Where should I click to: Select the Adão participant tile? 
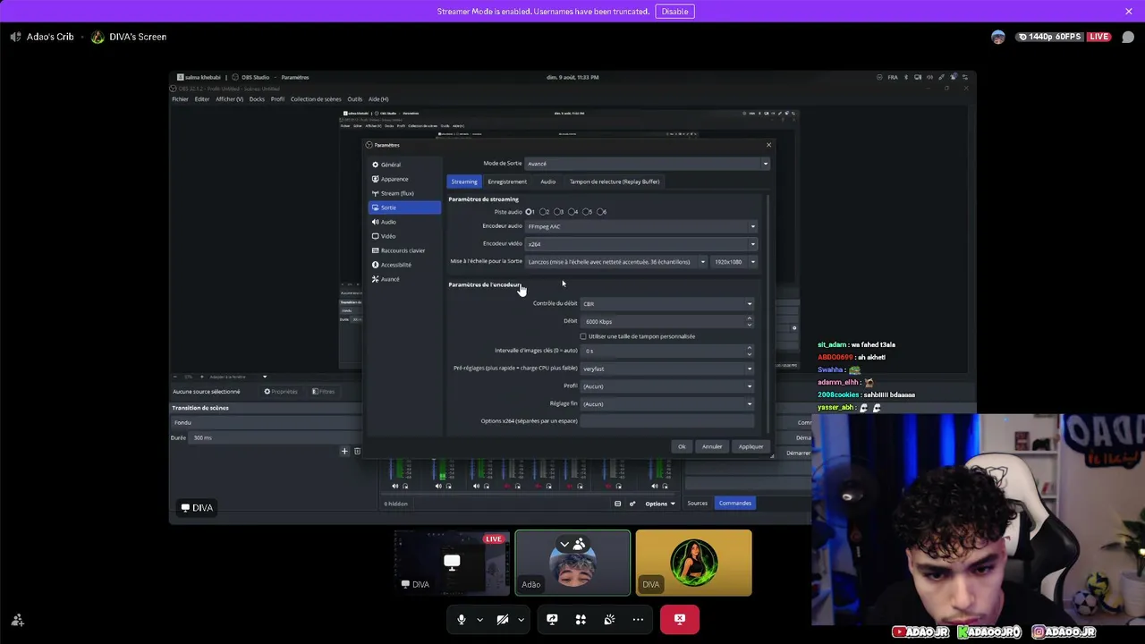pyautogui.click(x=572, y=563)
